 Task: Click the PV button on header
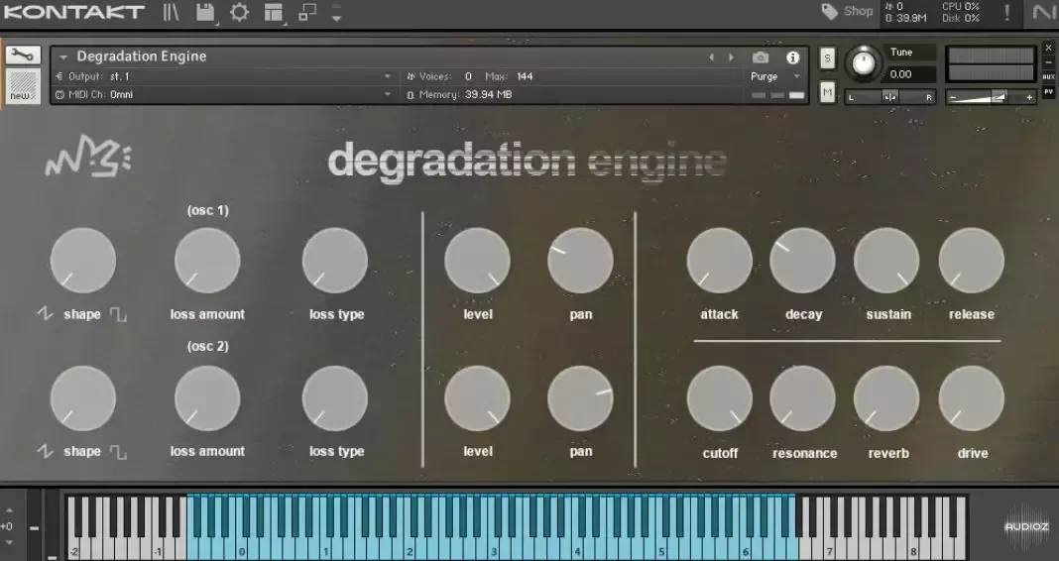point(1049,92)
